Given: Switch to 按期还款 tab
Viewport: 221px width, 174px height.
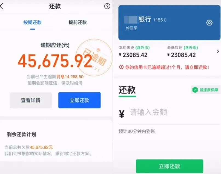Looking at the screenshot, I should point(32,22).
